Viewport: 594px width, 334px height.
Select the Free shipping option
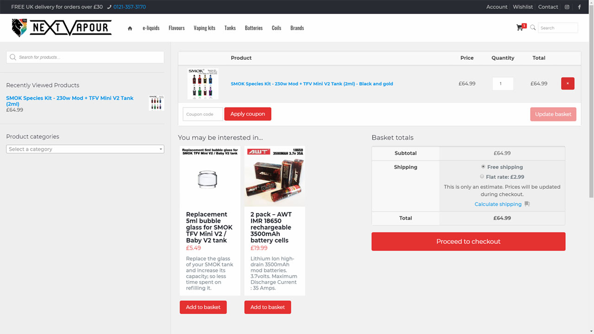tap(483, 167)
